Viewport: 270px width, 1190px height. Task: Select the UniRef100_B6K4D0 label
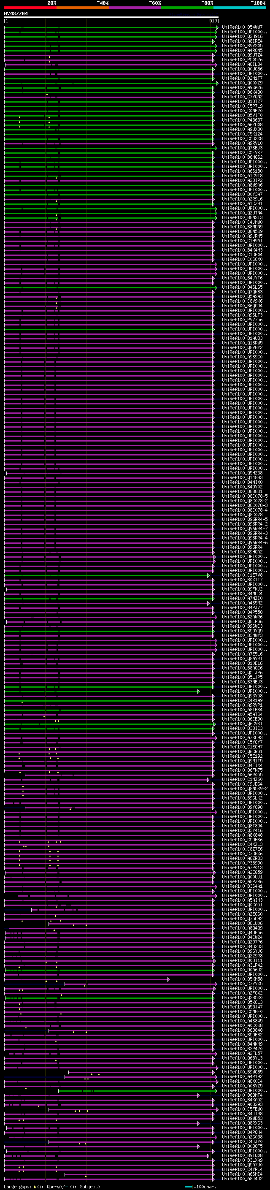242,92
